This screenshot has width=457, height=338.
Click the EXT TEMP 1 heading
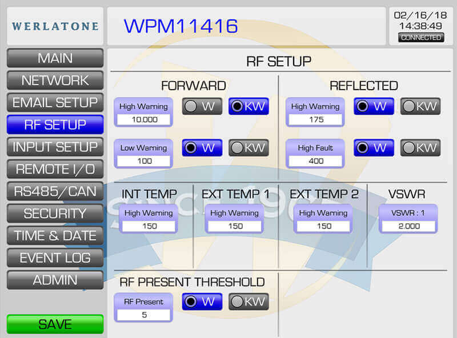tap(235, 194)
